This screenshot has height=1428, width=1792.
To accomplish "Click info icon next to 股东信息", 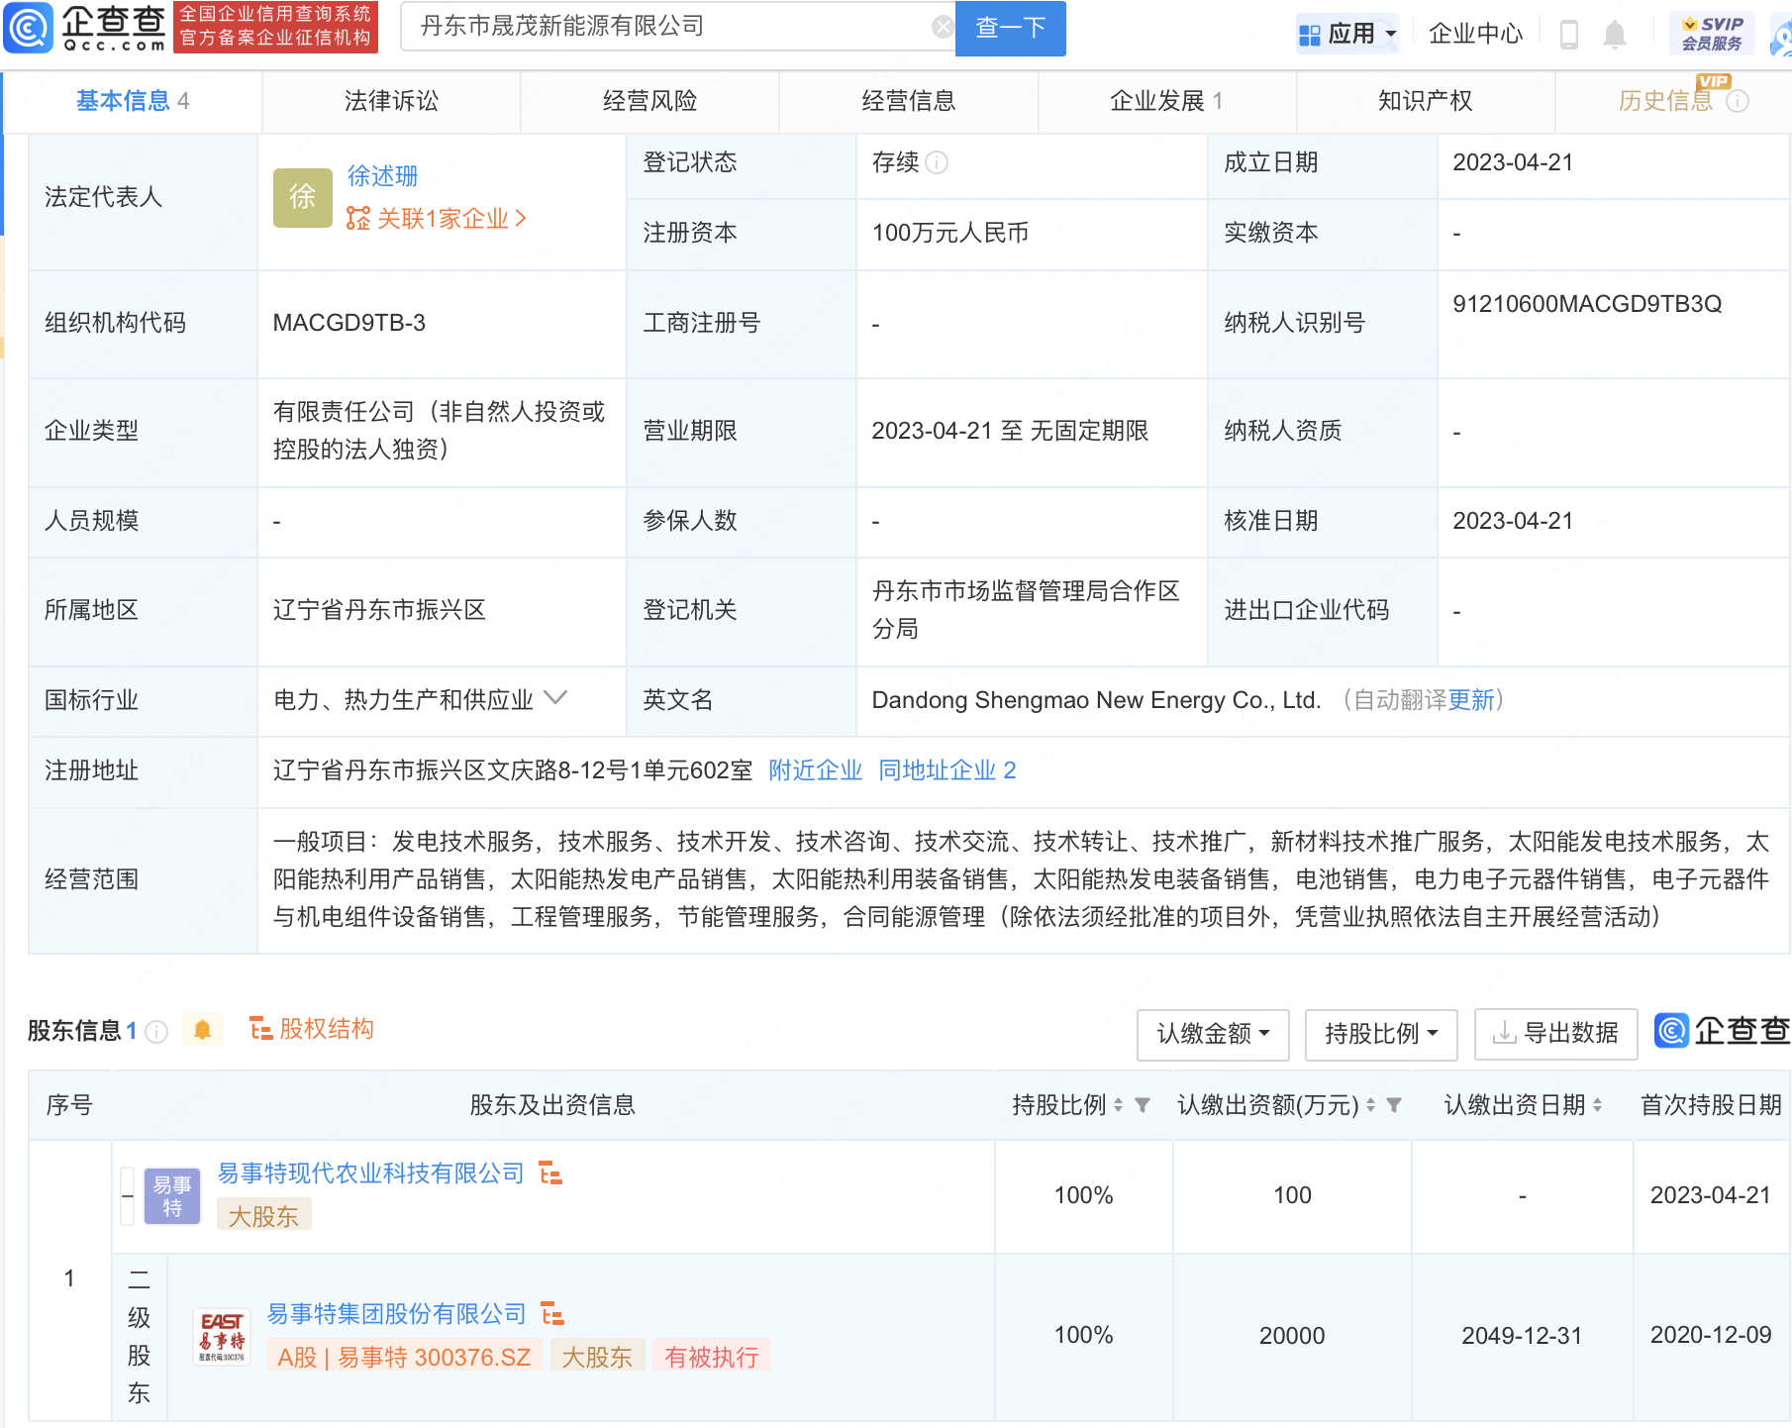I will [x=156, y=1032].
